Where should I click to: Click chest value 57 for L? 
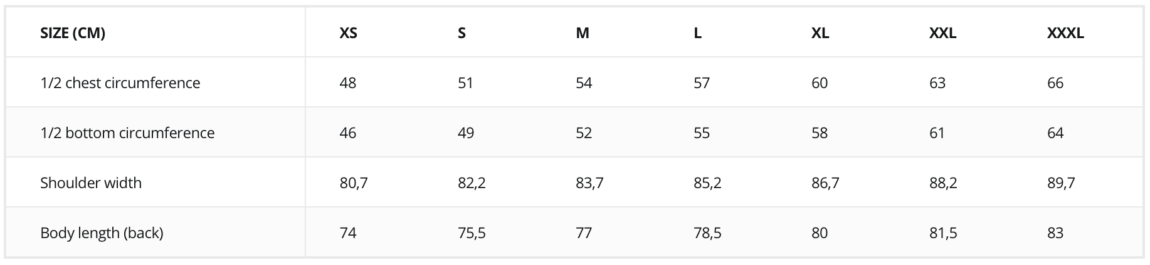(x=702, y=82)
